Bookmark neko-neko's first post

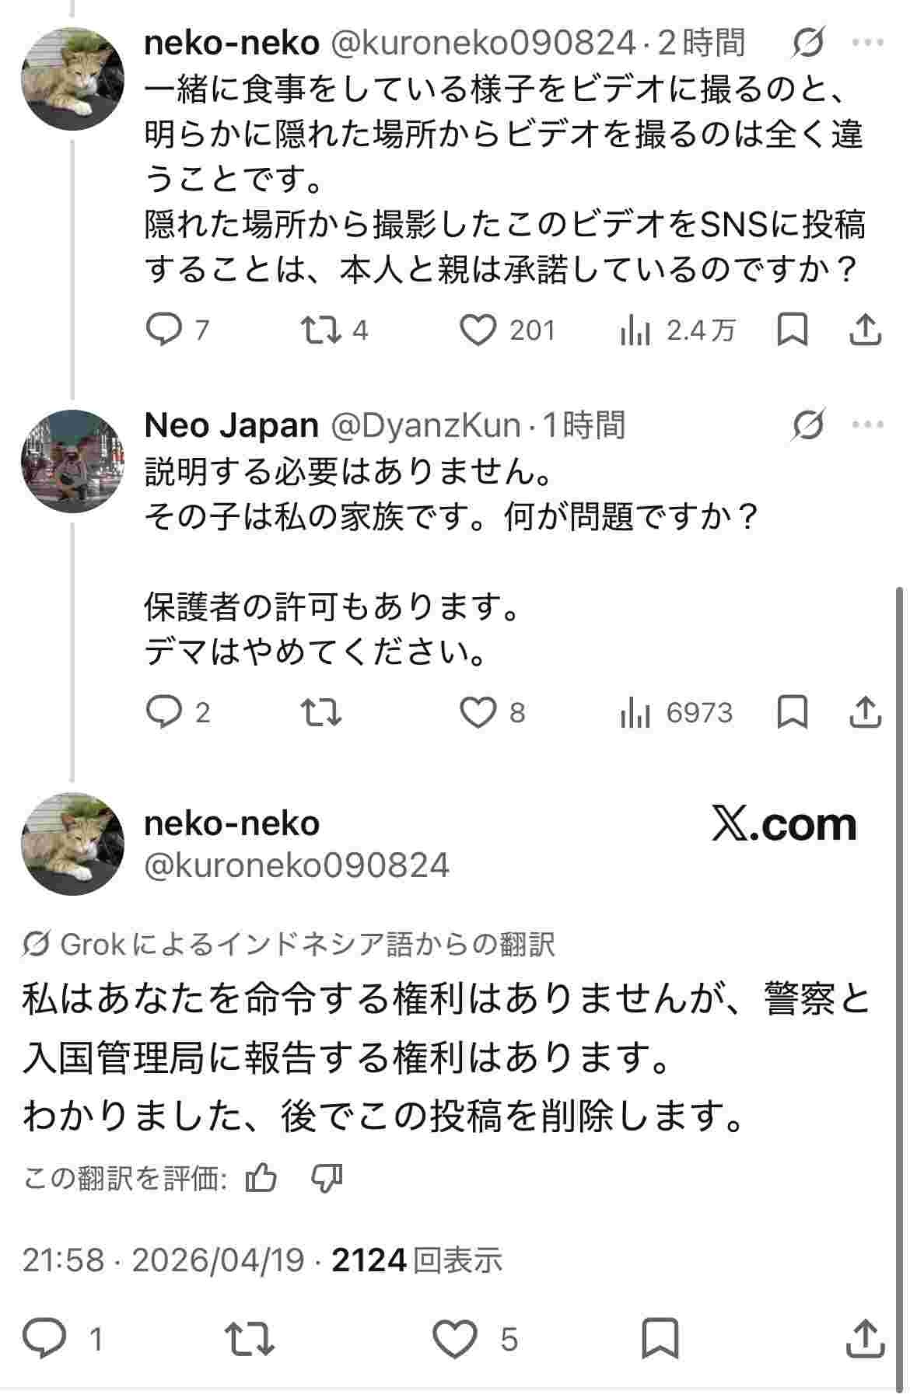(793, 330)
